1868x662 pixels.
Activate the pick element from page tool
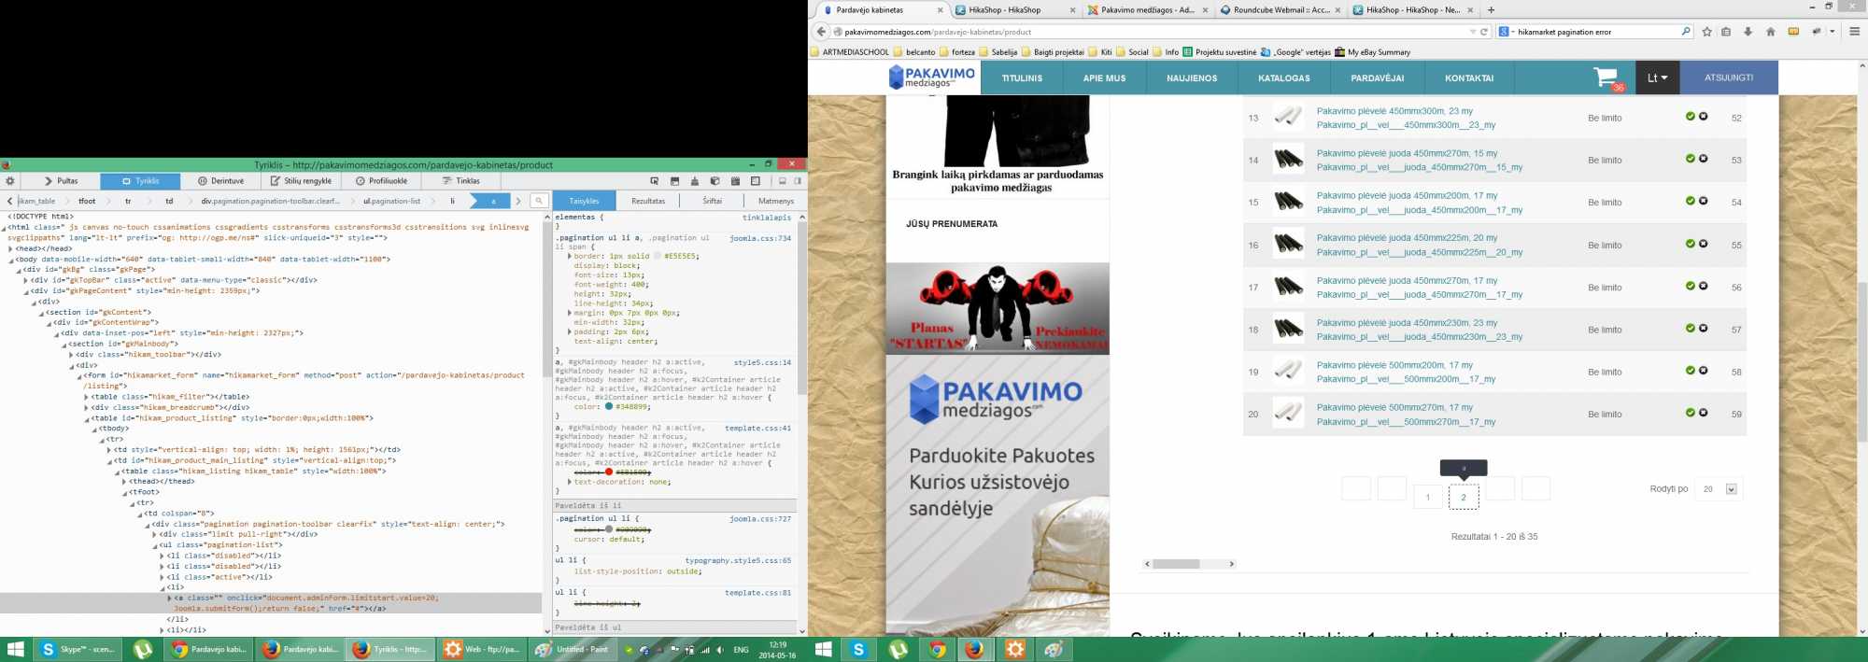pyautogui.click(x=655, y=181)
